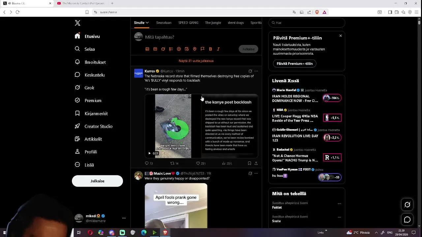Open Brave browser in taskbar

click(x=165, y=233)
